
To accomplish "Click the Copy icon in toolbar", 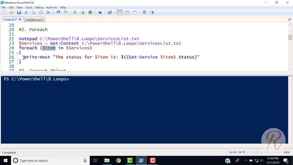I will coord(33,12).
